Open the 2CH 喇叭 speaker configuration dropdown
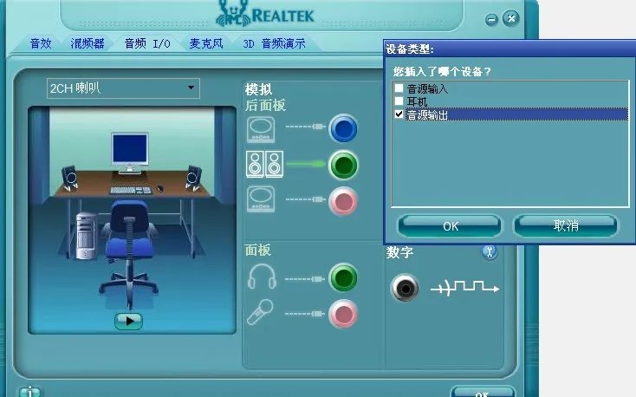The height and width of the screenshot is (397, 636). point(123,88)
